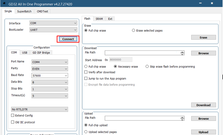The image size is (223, 135).
Task: Expand the Port Name COM4 dropdown
Action: click(x=49, y=62)
